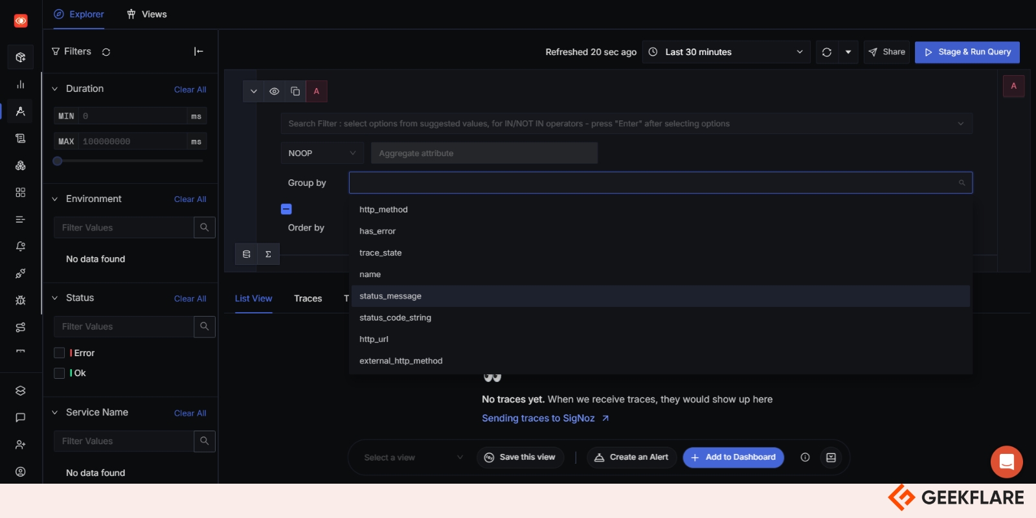Open the NOOP aggregate operator dropdown

tap(322, 153)
